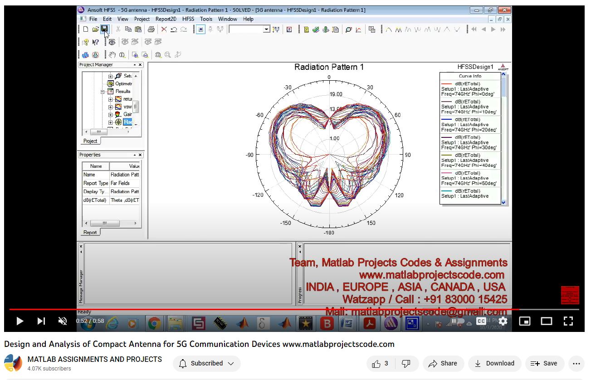Open the Report2D menu
This screenshot has width=591, height=380.
click(166, 19)
